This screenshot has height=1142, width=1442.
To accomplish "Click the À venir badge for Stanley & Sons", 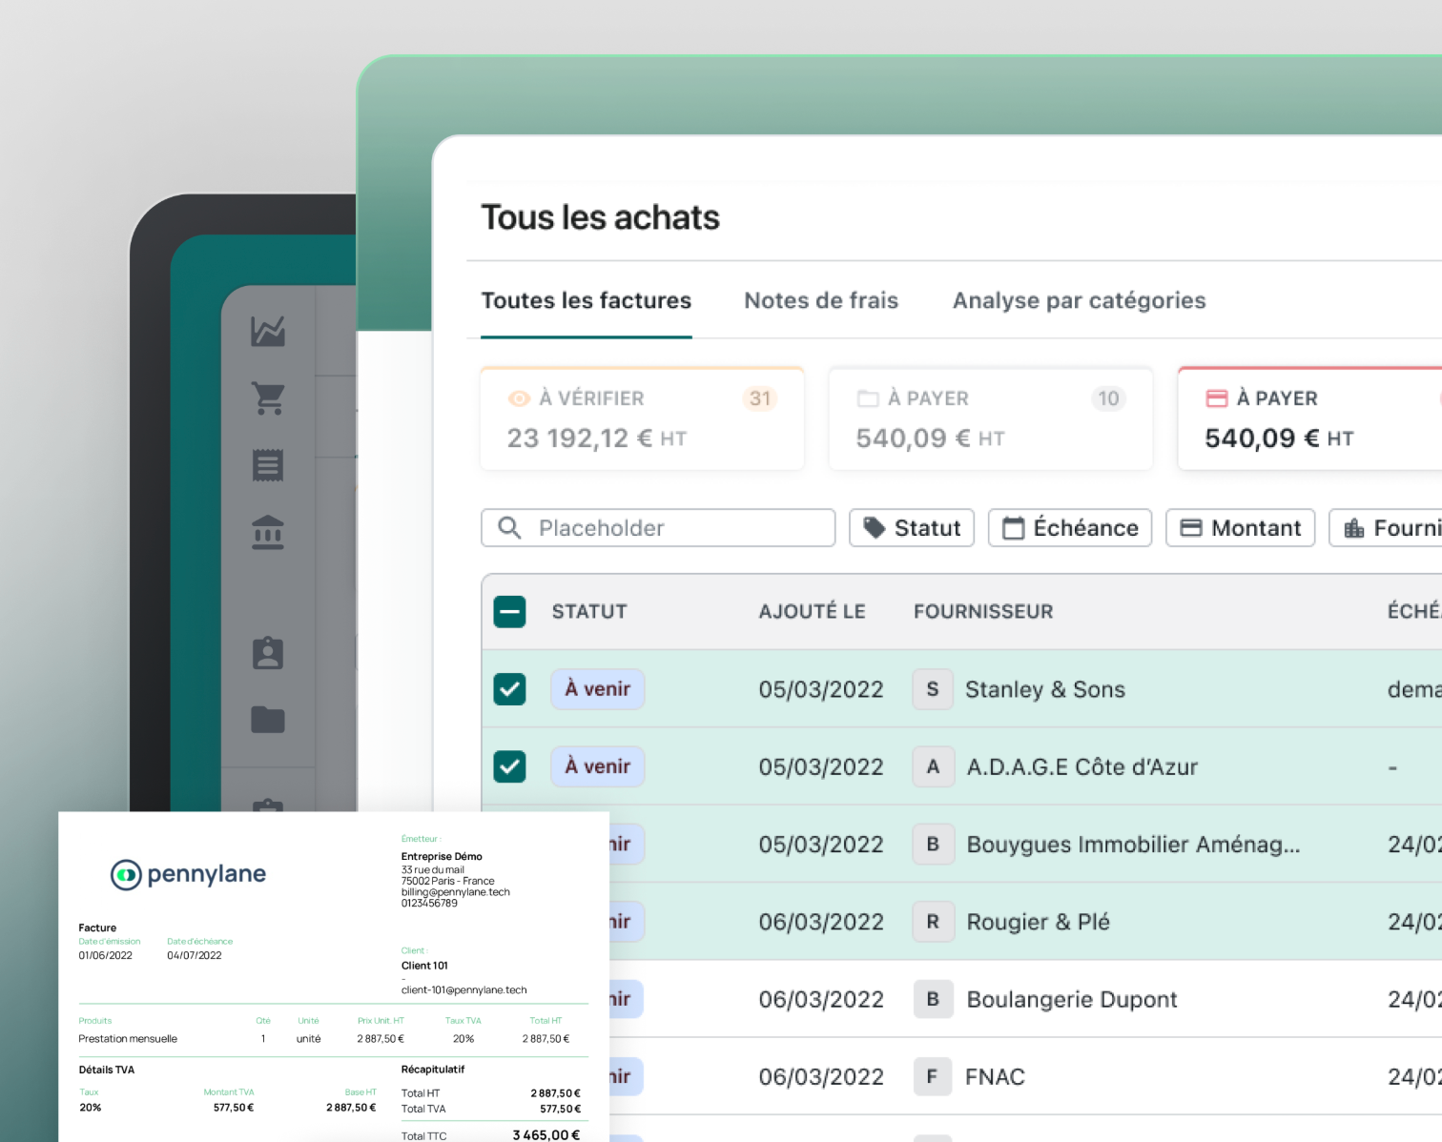I will (598, 689).
